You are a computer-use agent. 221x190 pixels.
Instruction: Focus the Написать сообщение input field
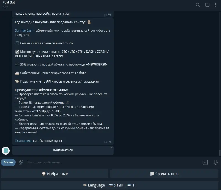[x=114, y=162]
